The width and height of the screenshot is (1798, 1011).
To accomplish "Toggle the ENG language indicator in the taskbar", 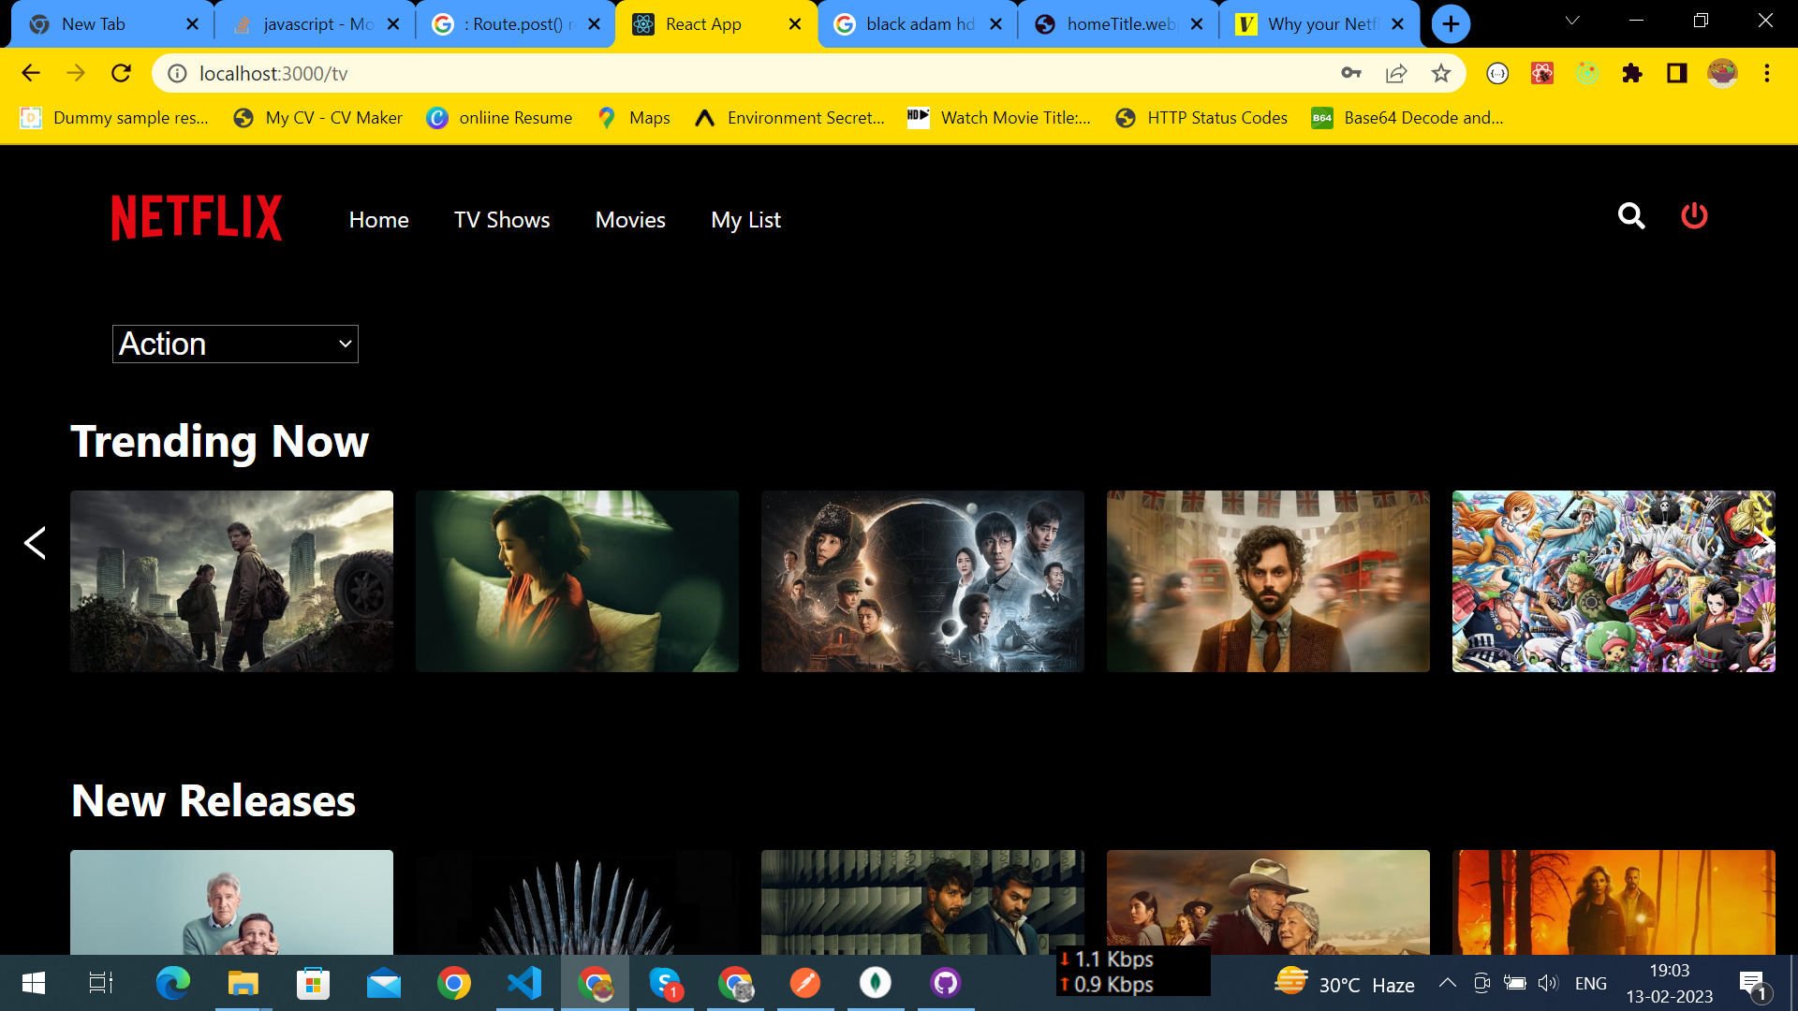I will (x=1591, y=983).
